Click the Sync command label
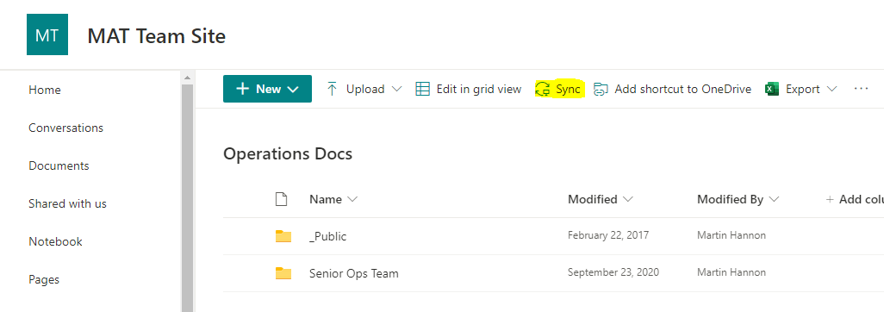884x312 pixels. click(568, 89)
